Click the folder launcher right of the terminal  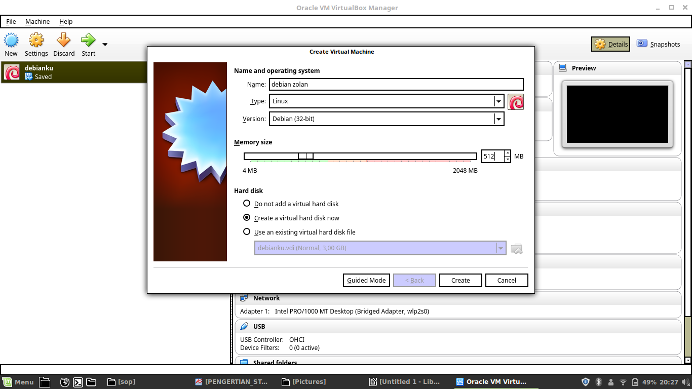(x=91, y=382)
